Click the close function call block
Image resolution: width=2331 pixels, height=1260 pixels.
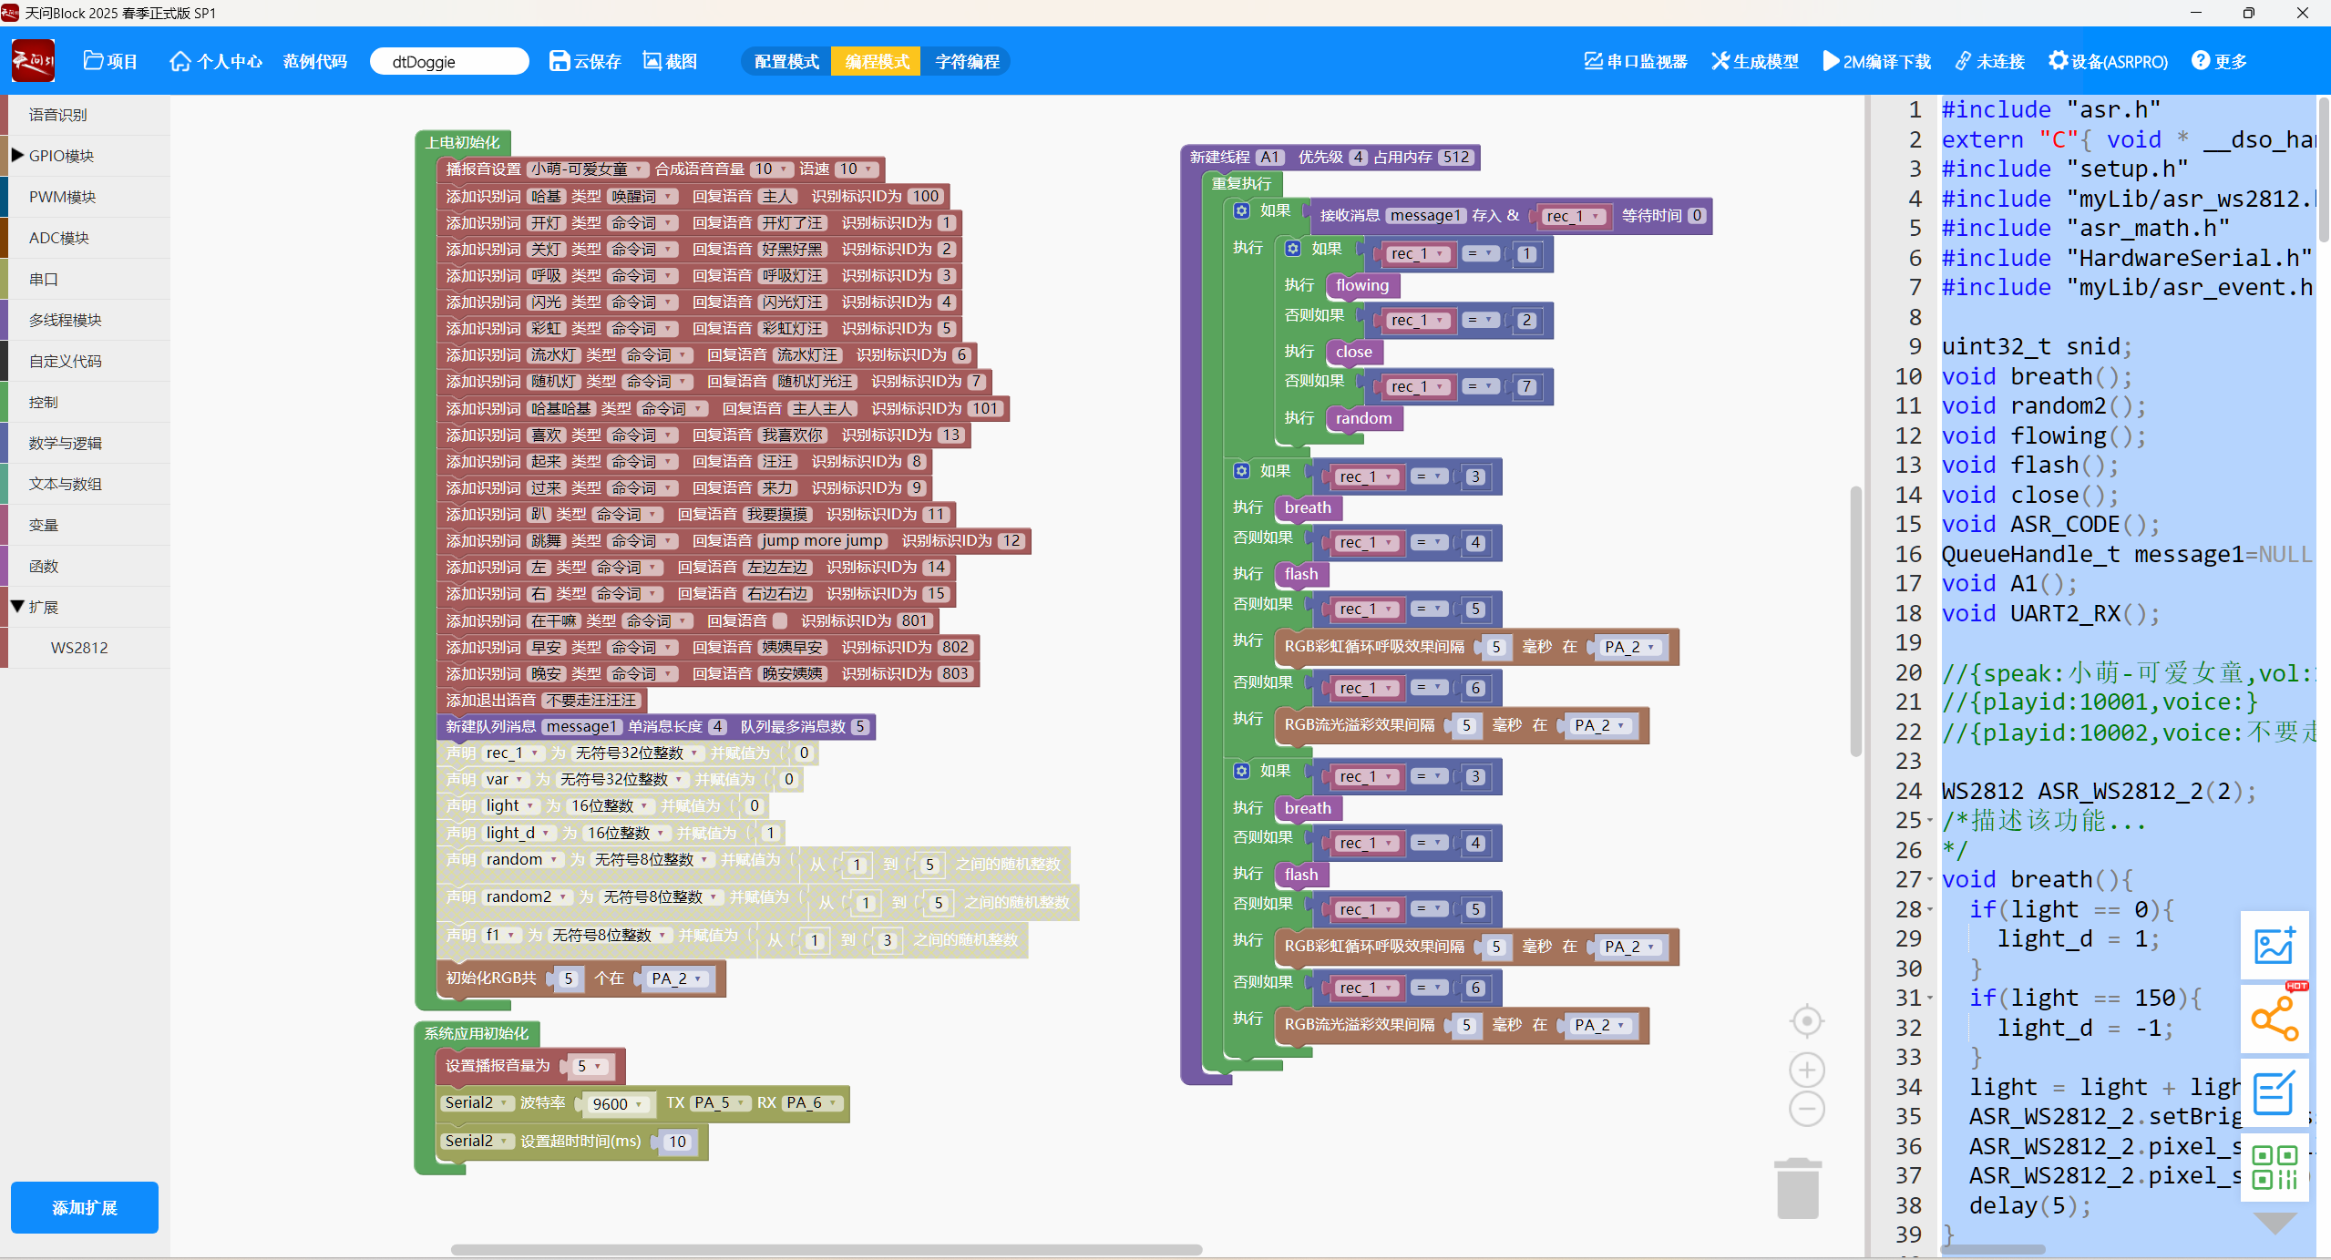pyautogui.click(x=1353, y=352)
